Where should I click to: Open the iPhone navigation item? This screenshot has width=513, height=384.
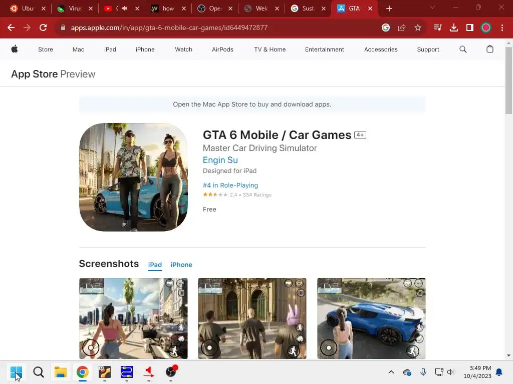145,49
